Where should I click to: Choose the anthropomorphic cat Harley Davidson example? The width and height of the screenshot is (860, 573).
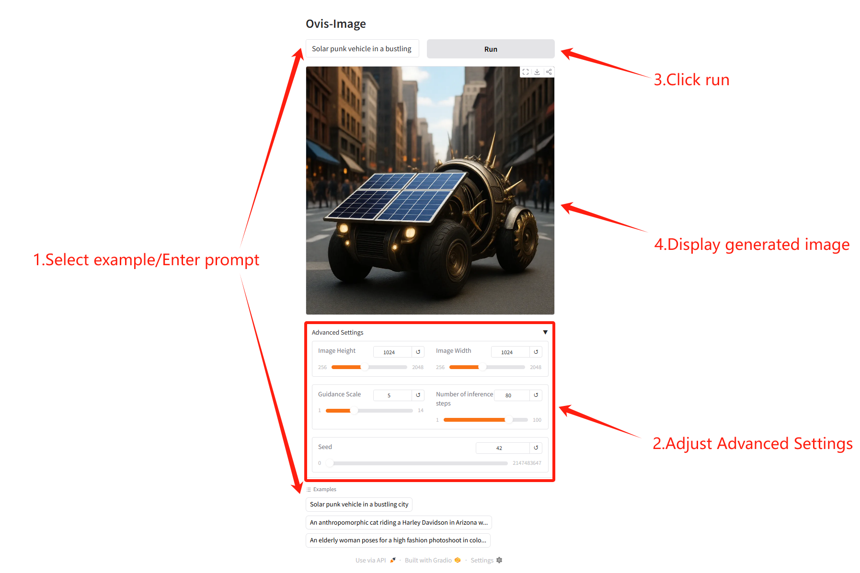(399, 522)
